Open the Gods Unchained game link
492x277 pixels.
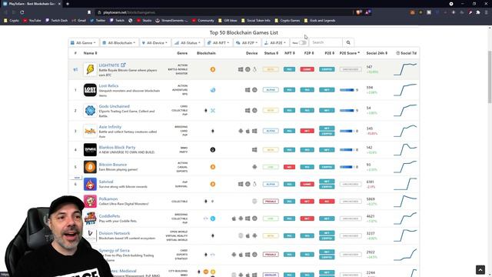click(x=115, y=106)
